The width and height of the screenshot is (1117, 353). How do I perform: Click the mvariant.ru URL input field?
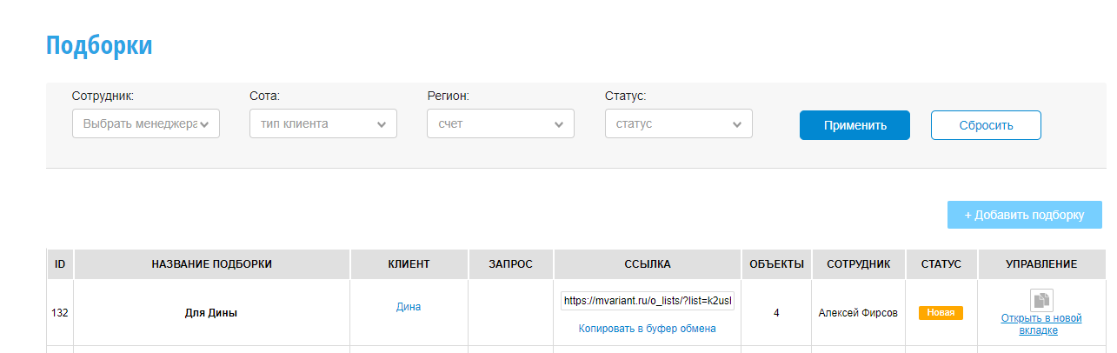coord(648,301)
